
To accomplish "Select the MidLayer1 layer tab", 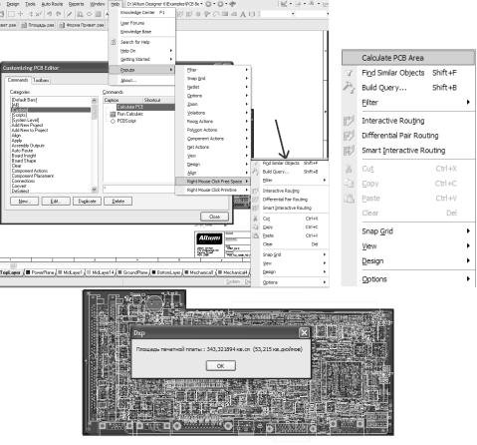I will [x=70, y=272].
